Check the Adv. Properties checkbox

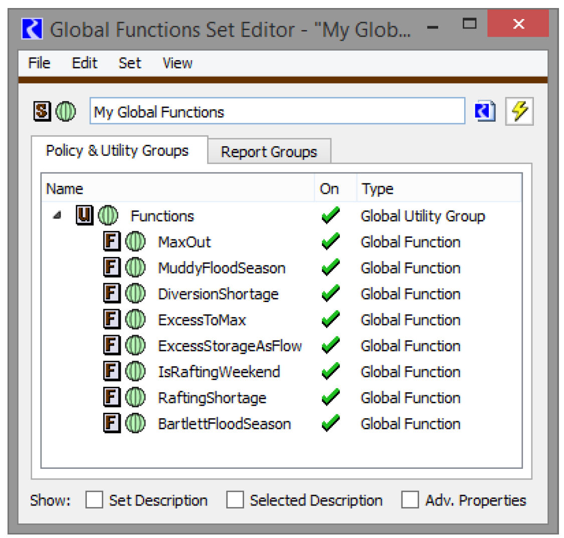click(410, 500)
